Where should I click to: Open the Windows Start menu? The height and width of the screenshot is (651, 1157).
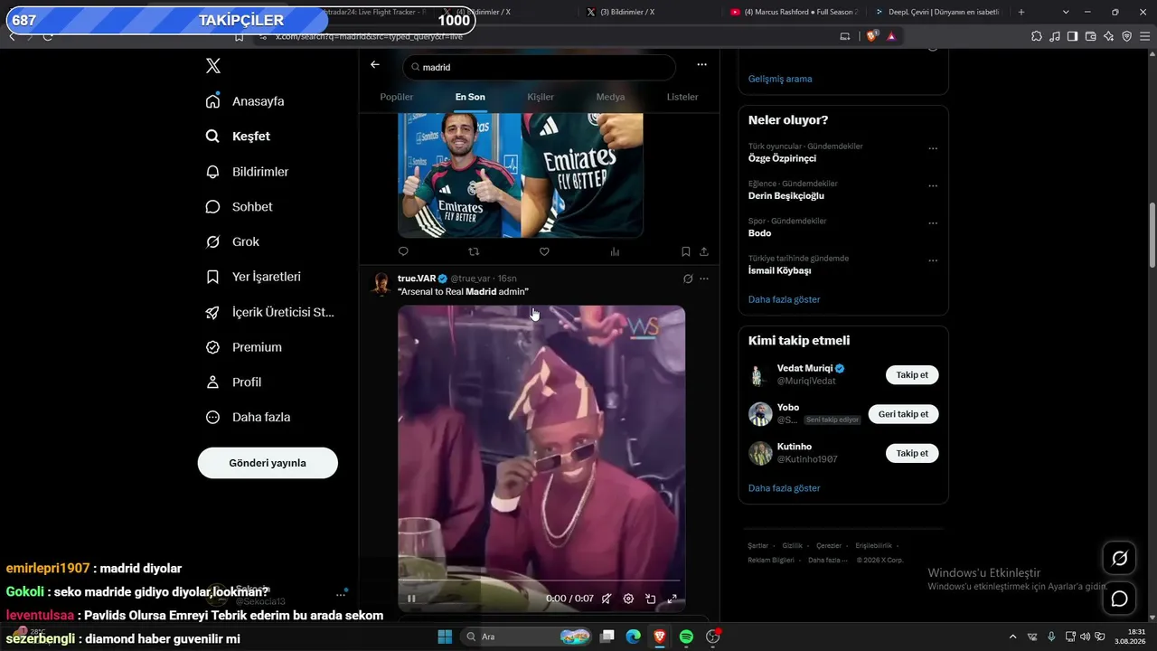pos(445,637)
